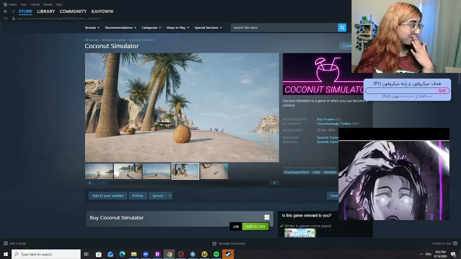
Task: Click Add to your wishlist
Action: [x=108, y=196]
